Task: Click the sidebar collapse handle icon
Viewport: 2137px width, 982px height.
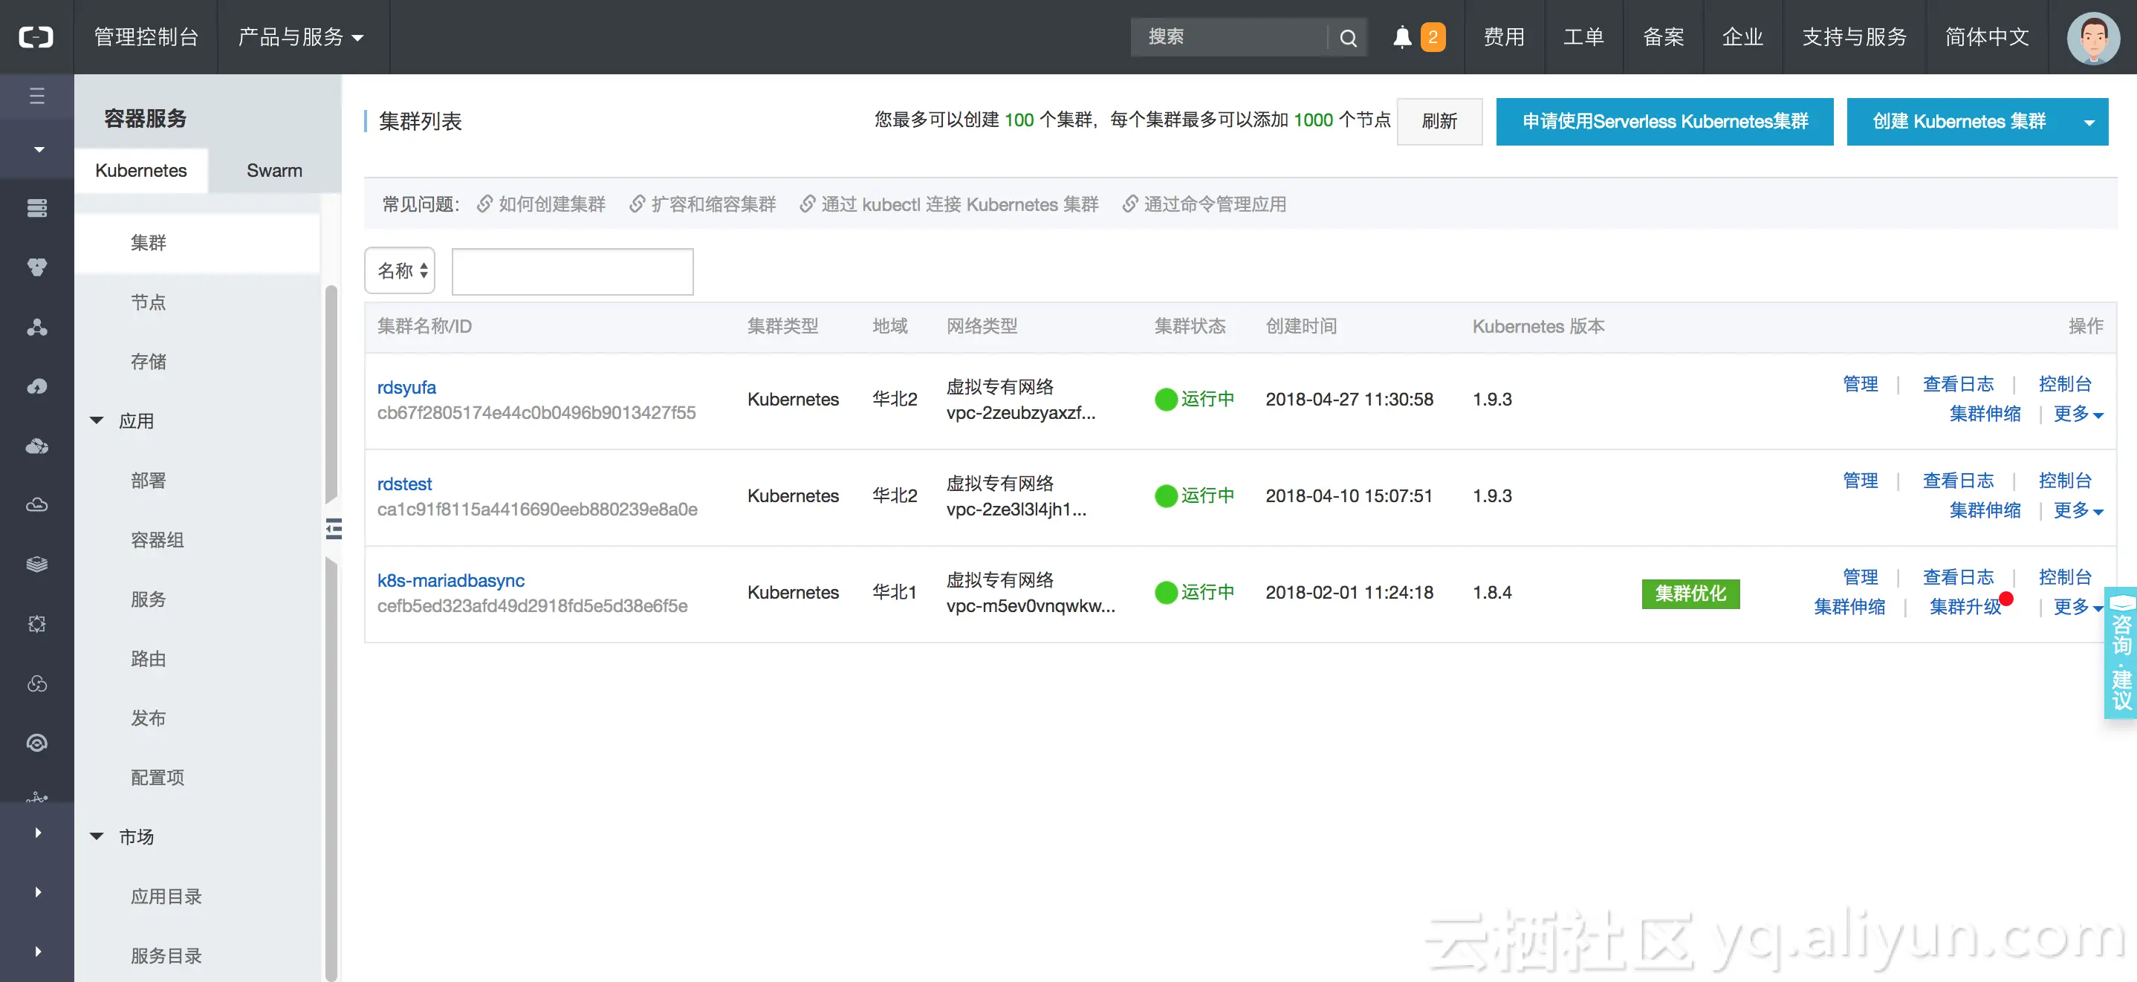Action: pos(334,529)
